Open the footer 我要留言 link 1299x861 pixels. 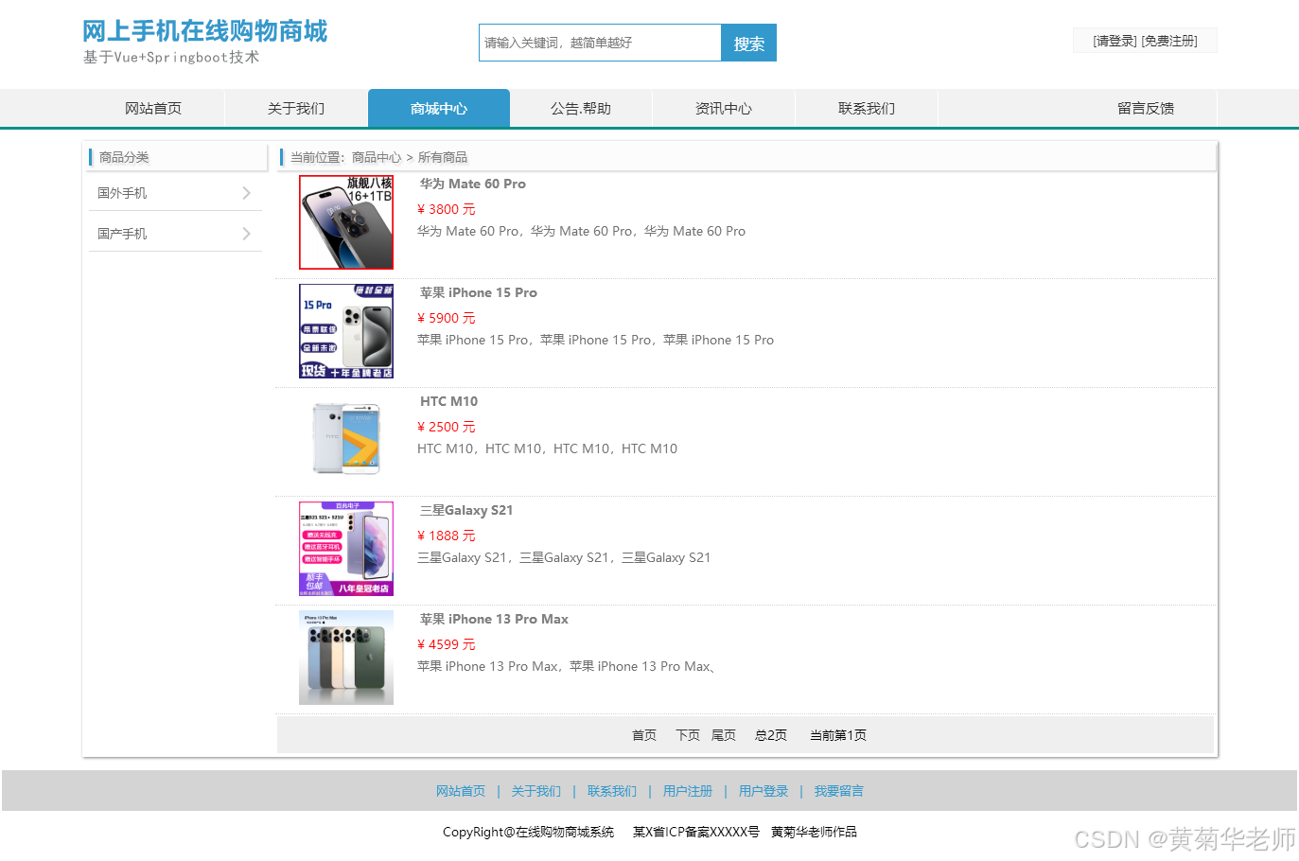pos(839,791)
